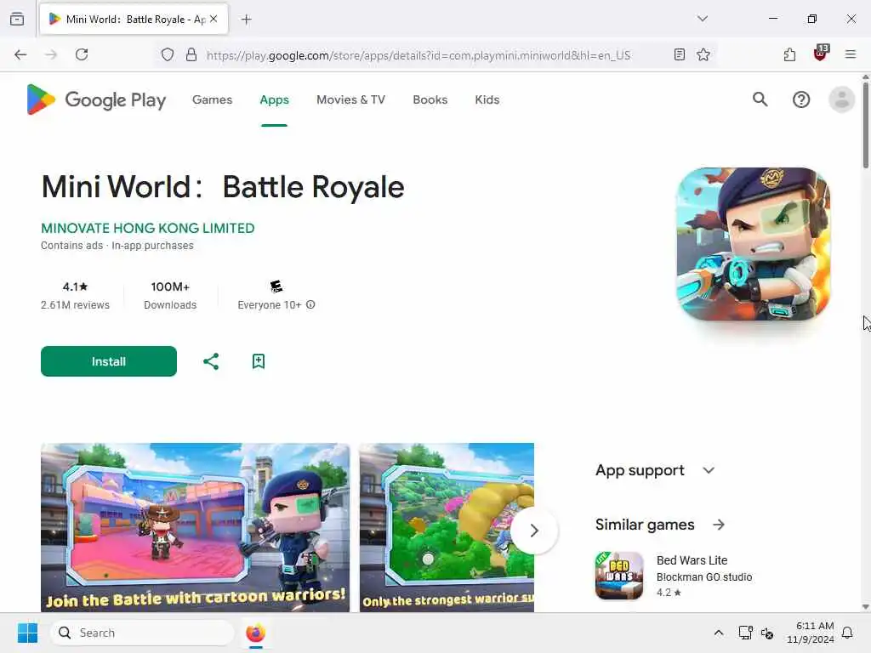
Task: Switch to the Games tab
Action: click(x=212, y=100)
